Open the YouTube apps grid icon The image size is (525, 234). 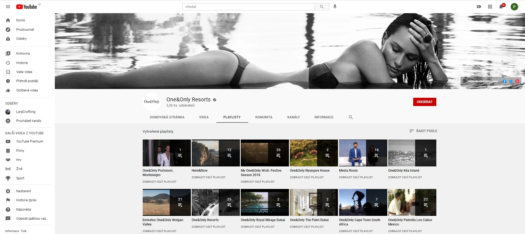[x=490, y=7]
